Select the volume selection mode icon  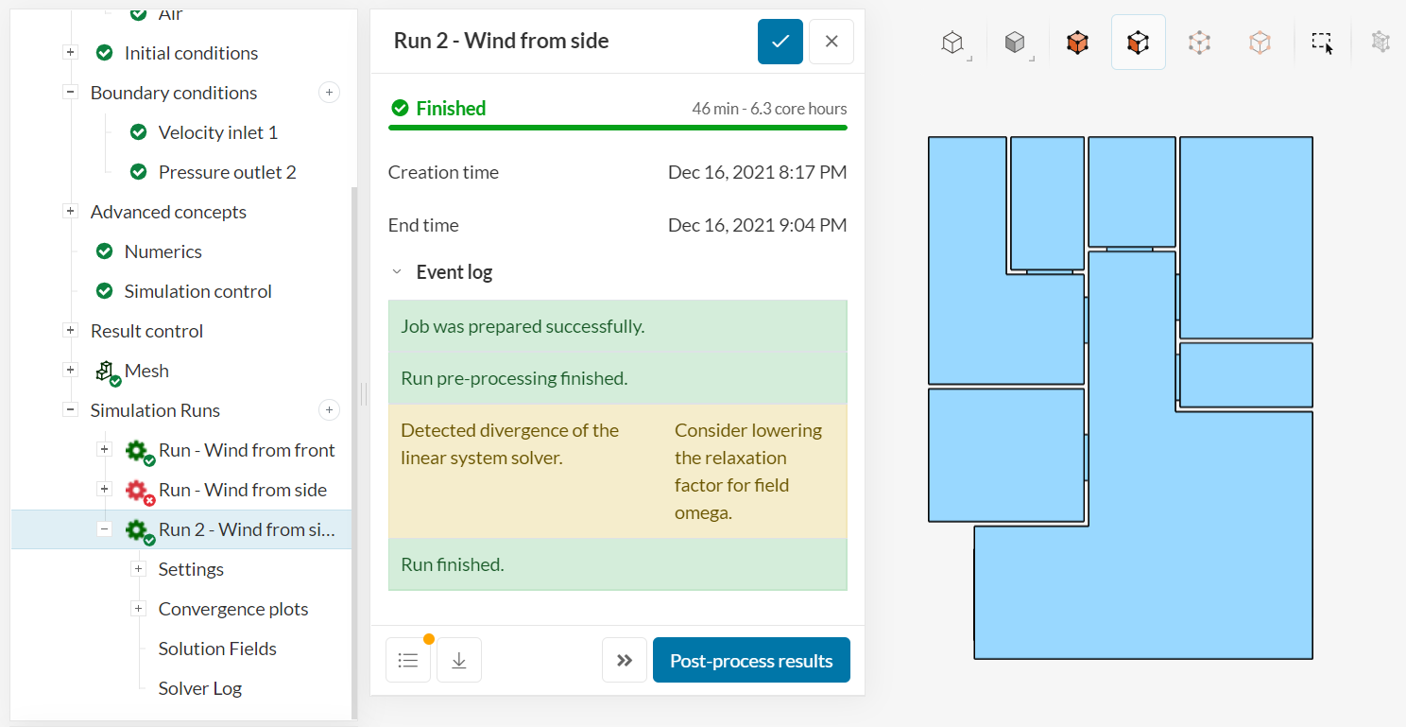pos(1077,43)
